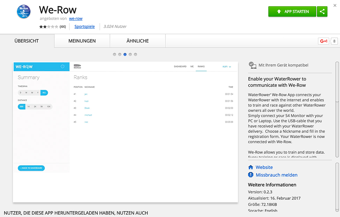Switch to the MEINUNGEN tab
This screenshot has width=340, height=217.
82,41
